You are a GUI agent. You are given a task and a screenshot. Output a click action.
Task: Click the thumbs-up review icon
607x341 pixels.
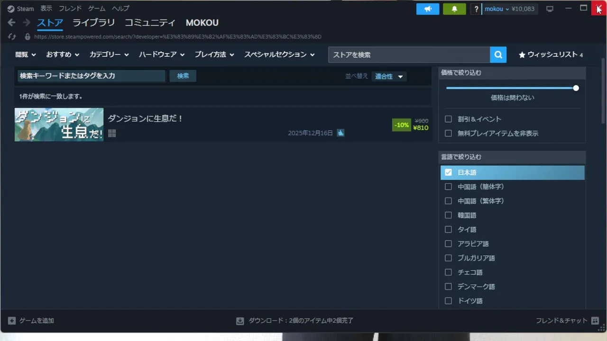pyautogui.click(x=340, y=133)
